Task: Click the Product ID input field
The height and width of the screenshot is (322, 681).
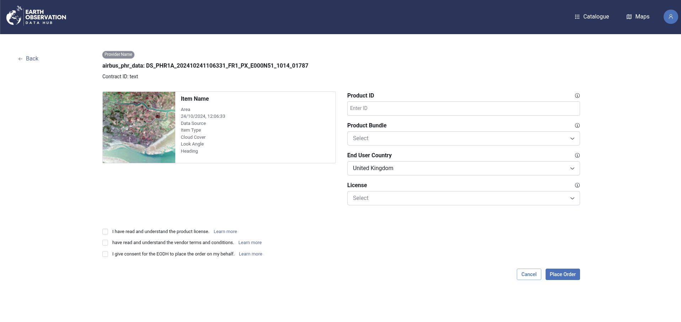Action: tap(463, 109)
